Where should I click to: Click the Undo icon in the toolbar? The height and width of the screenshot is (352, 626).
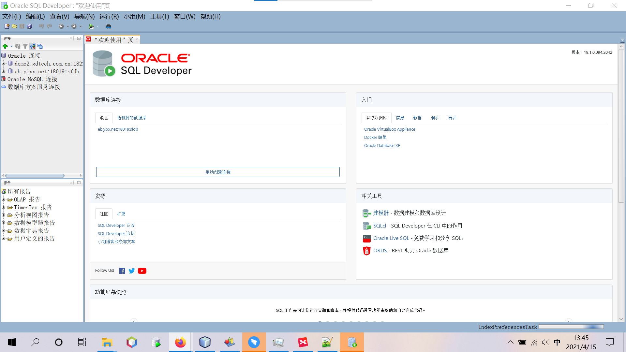coord(41,26)
